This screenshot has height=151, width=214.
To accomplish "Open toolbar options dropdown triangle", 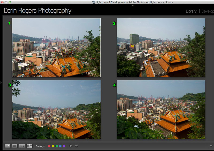I will coord(211,146).
